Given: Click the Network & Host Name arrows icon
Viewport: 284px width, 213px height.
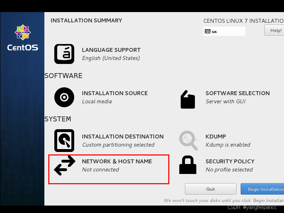Looking at the screenshot, I should [65, 165].
